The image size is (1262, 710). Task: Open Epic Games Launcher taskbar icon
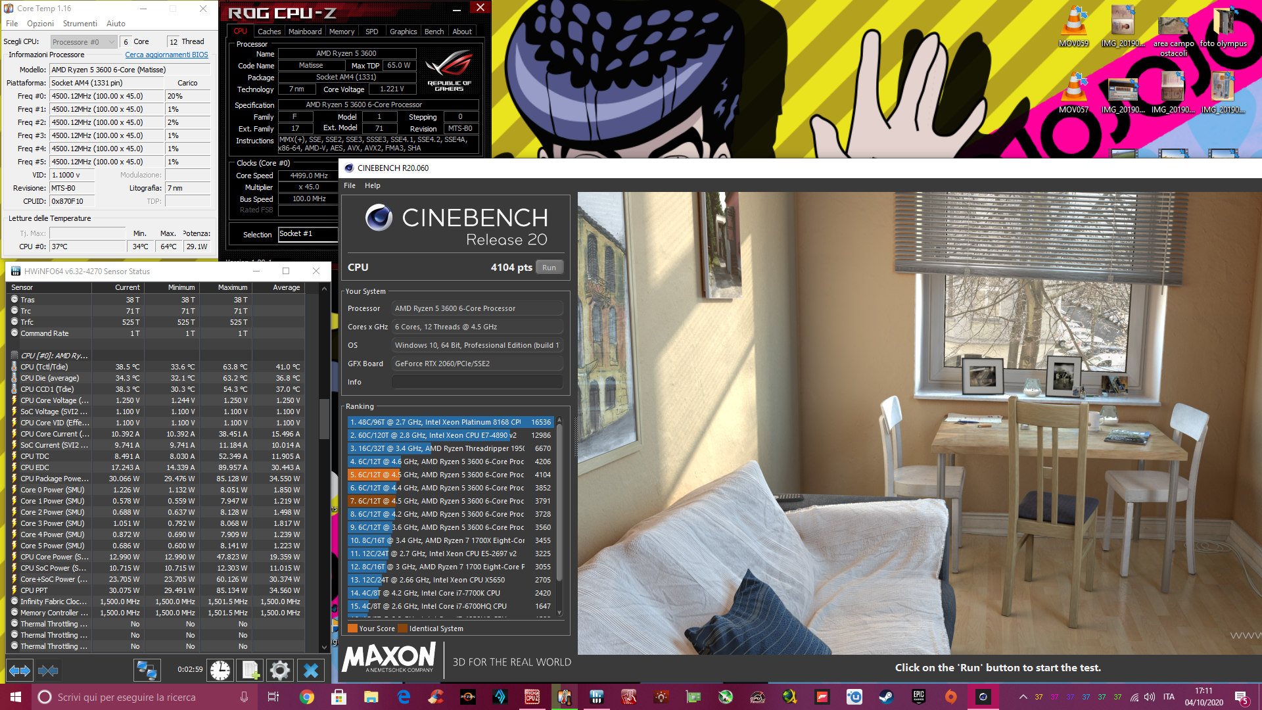pyautogui.click(x=919, y=697)
